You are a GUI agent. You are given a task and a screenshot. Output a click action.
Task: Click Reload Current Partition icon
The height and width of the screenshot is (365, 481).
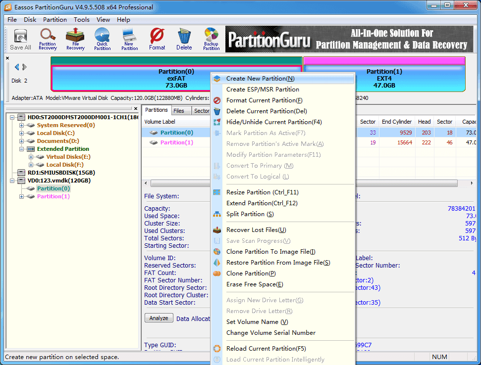click(x=217, y=349)
